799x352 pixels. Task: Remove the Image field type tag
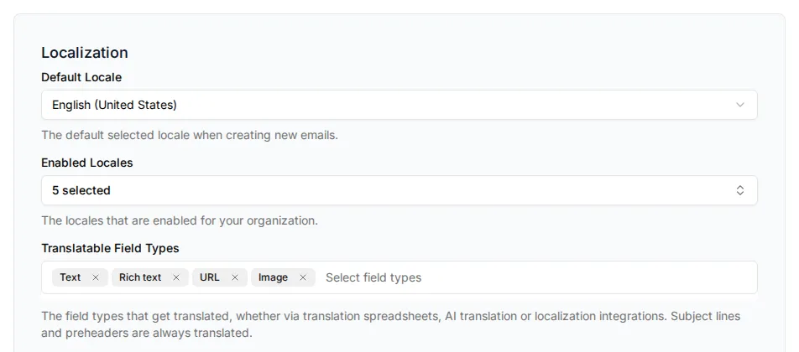303,277
